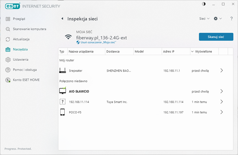This screenshot has height=155, width=238.
Task: Click the Srepeater router device icon
Action: 62,70
